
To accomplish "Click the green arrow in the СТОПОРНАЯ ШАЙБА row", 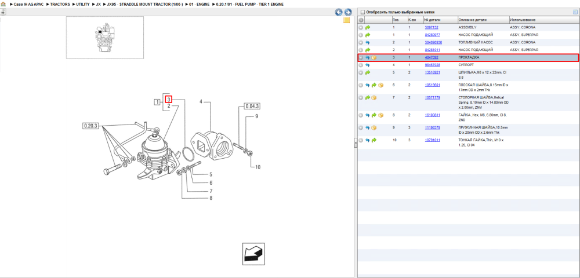I will pos(367,97).
